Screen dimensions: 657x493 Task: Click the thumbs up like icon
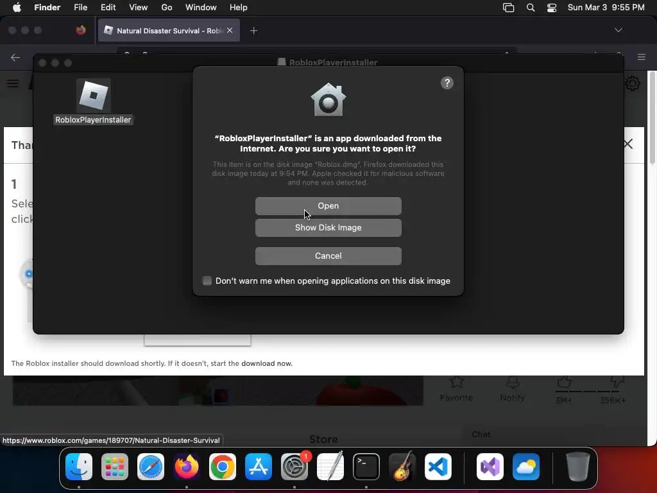(564, 383)
